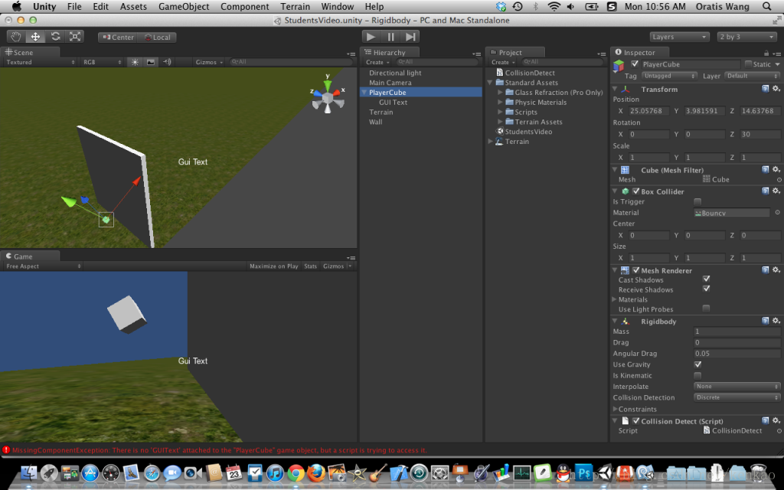
Task: Open the Free Aspect dropdown
Action: pyautogui.click(x=43, y=266)
